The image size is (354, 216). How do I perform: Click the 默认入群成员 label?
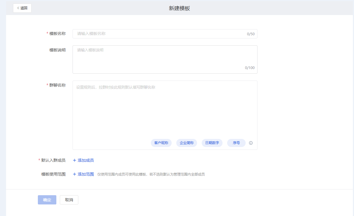pos(53,160)
